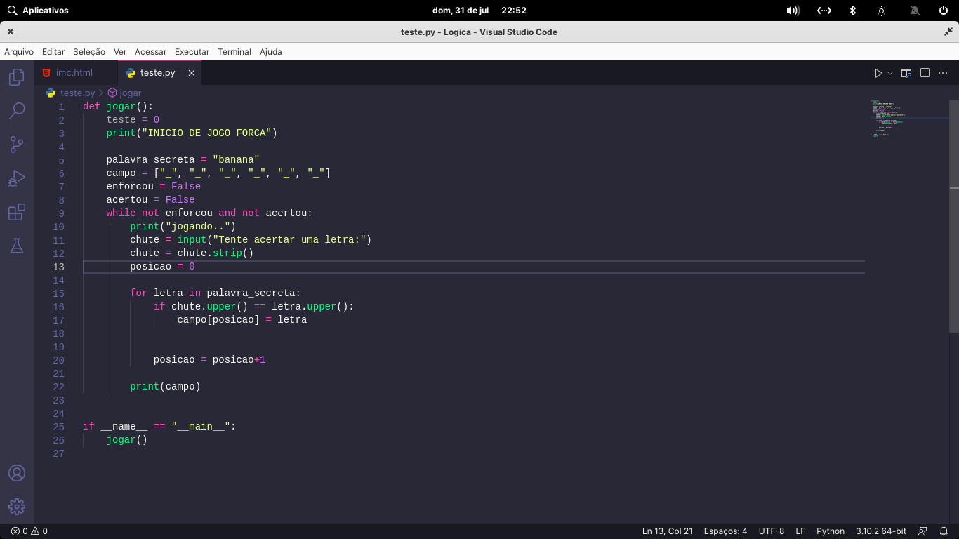Open Source Control view
Screen dimensions: 959x539
pos(17,145)
